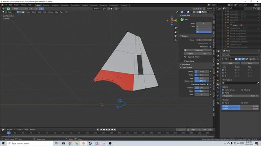Play the animation in the timeline
261x146 pixels.
pos(109,130)
